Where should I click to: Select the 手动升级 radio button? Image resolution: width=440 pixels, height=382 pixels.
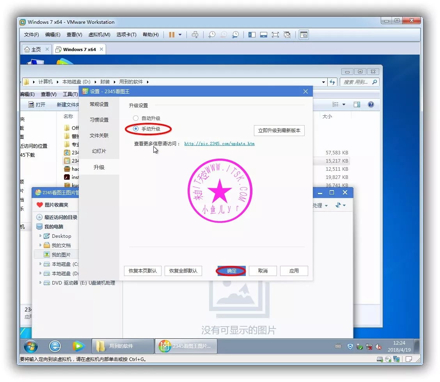tap(136, 129)
